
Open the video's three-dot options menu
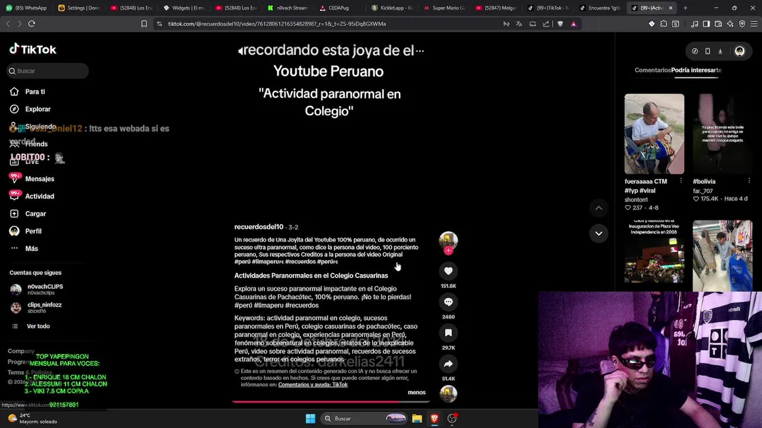(420, 51)
